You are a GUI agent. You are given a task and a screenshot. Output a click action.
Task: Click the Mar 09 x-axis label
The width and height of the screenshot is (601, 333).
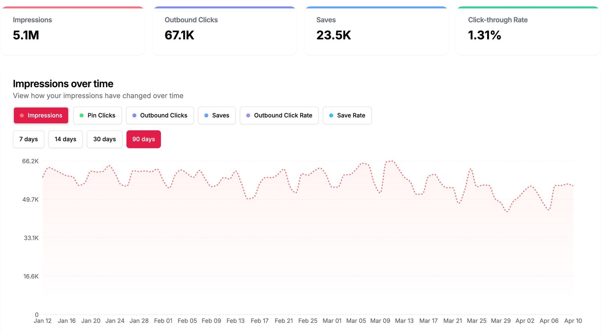point(380,321)
